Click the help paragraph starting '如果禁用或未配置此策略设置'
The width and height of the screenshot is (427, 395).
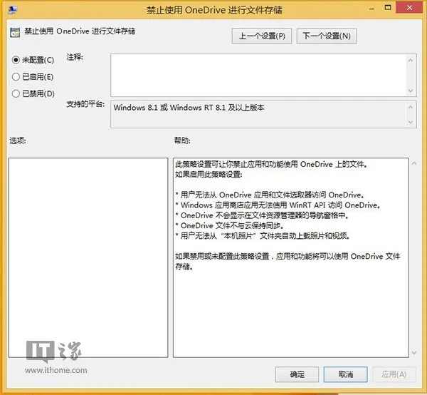point(288,262)
